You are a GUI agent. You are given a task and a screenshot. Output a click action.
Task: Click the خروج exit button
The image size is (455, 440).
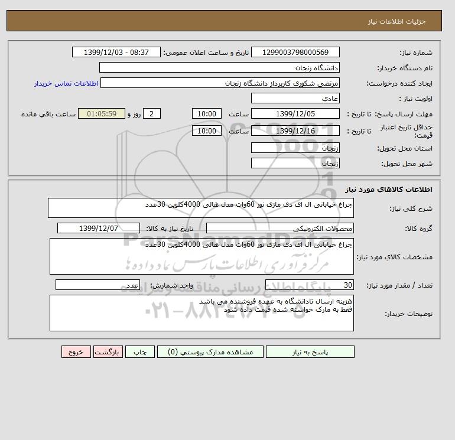[x=76, y=352]
